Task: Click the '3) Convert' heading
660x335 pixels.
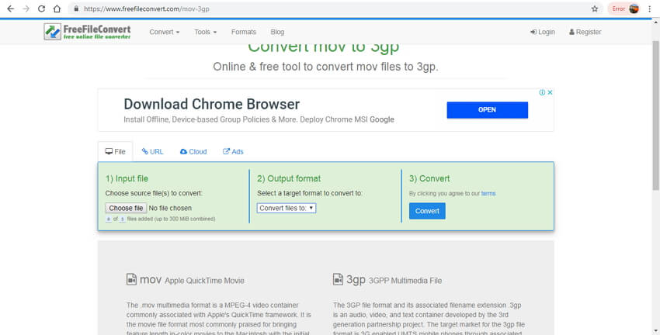Action: (x=429, y=178)
